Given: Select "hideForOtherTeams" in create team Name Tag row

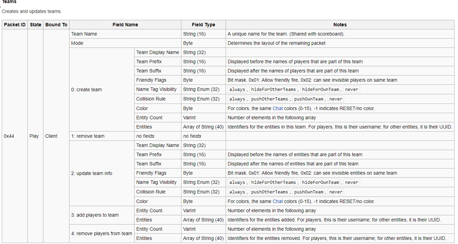Looking at the screenshot, I should click(273, 90).
